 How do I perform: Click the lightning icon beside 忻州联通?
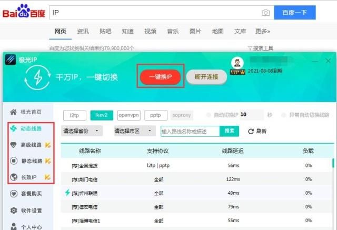67,193
